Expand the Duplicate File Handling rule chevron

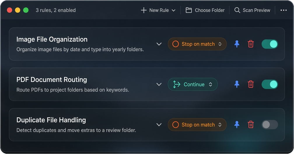coord(159,125)
